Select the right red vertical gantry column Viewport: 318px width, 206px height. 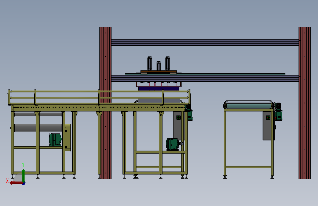[304, 103]
